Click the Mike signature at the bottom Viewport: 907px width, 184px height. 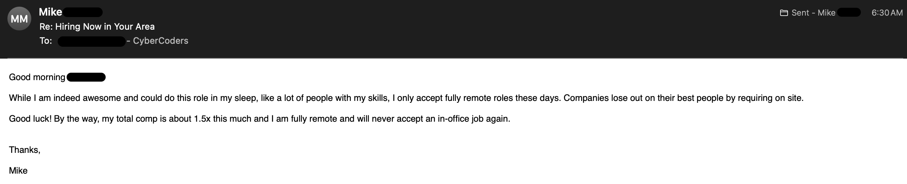[x=18, y=171]
